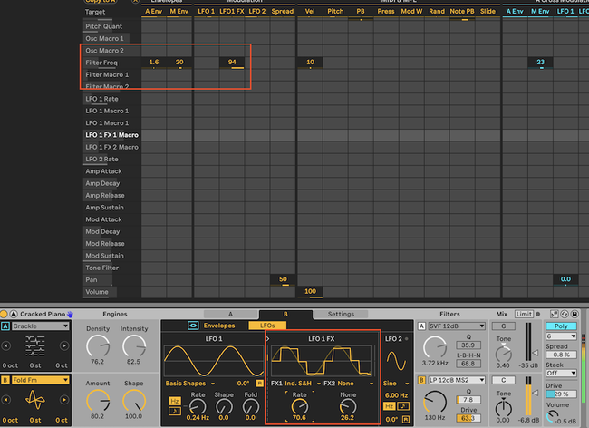Click the LFO 2 sine waveform display

(396, 360)
